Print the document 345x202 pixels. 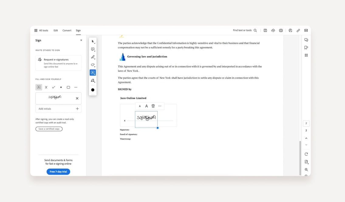pyautogui.click(x=281, y=30)
